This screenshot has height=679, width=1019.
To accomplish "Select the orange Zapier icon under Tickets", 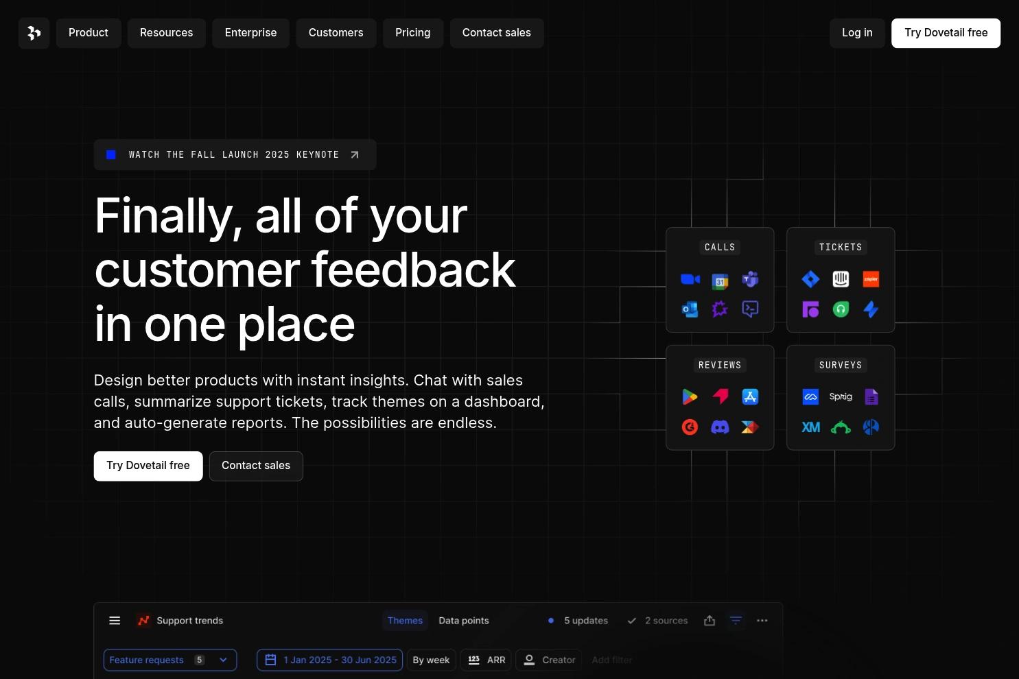I will click(x=871, y=279).
